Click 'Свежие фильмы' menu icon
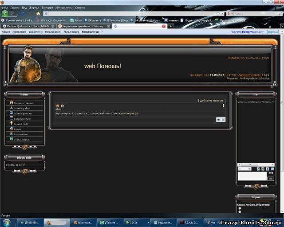This screenshot has height=227, width=284. click(12, 113)
